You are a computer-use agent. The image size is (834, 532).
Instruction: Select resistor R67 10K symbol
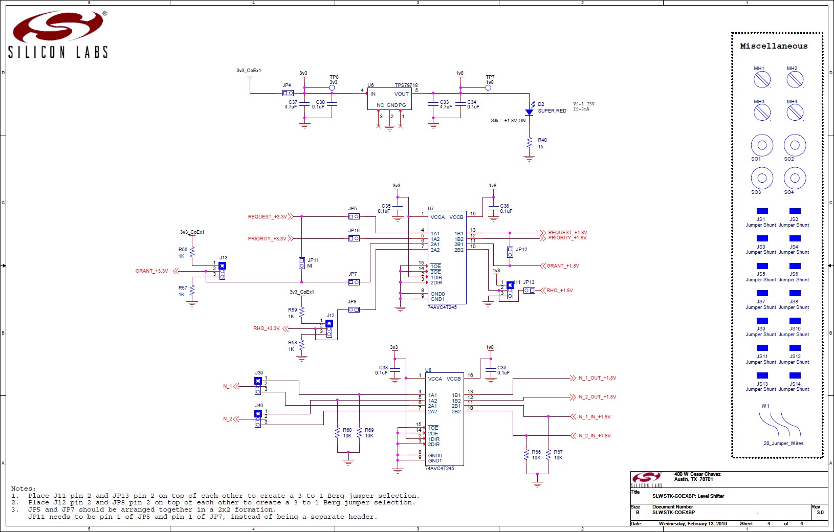(548, 454)
